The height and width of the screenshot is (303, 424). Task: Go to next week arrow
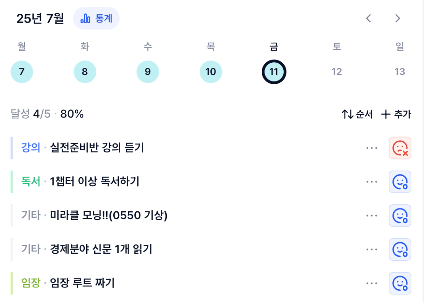(x=397, y=19)
